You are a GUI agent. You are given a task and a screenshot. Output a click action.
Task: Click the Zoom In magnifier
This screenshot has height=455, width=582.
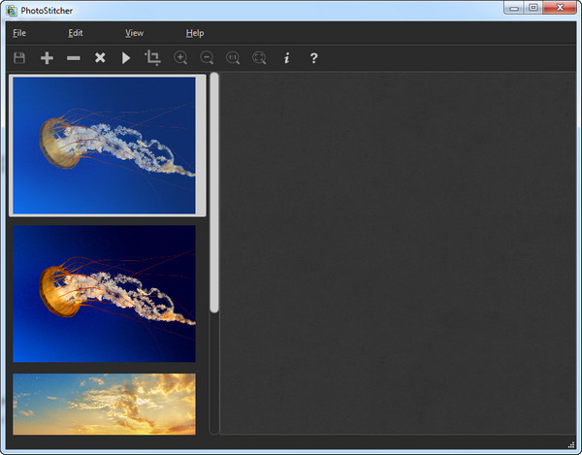180,58
